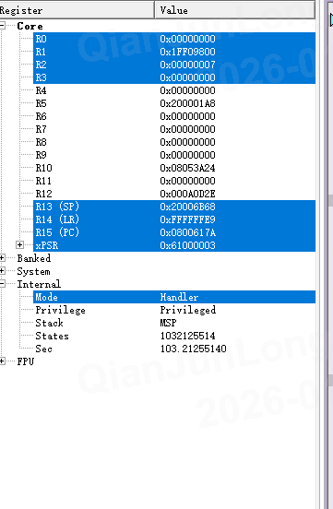Collapse the Core register group
Screen dimensions: 333x509
coord(2,26)
